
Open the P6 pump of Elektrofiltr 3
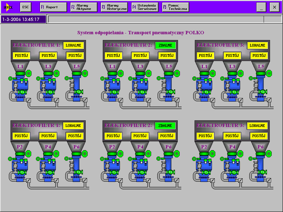(x=260, y=169)
